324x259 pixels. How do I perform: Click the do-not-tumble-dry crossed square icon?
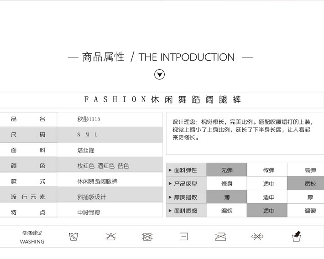click(x=146, y=236)
